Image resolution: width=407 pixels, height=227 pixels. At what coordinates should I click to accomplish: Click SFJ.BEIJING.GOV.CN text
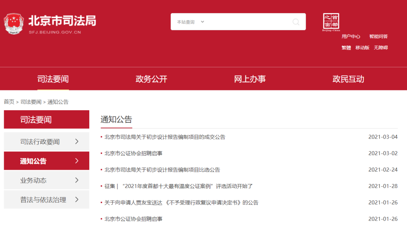pos(55,32)
